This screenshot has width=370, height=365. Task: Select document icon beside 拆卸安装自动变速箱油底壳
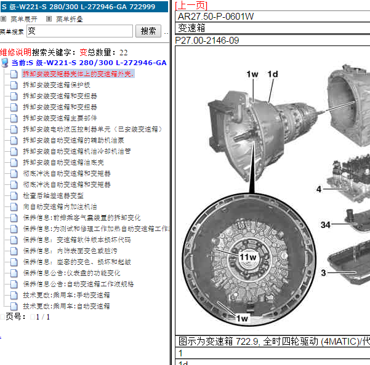[14, 162]
